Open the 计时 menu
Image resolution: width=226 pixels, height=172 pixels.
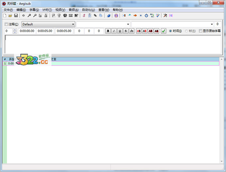click(x=47, y=10)
